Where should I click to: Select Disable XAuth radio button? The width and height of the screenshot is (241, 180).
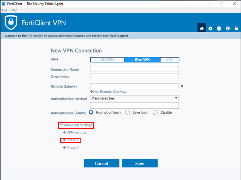(x=155, y=112)
